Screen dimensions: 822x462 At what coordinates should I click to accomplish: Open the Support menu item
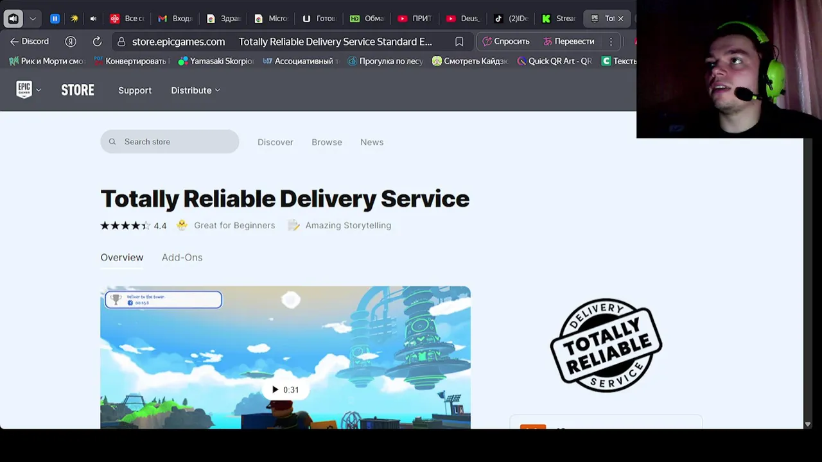coord(135,90)
